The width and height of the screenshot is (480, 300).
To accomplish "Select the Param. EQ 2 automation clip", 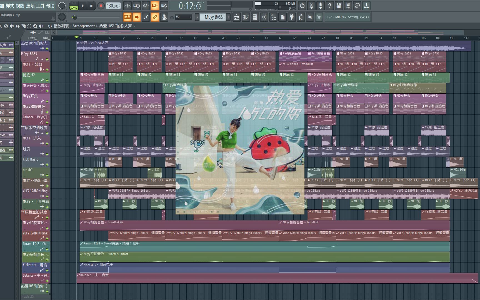I will pos(264,246).
